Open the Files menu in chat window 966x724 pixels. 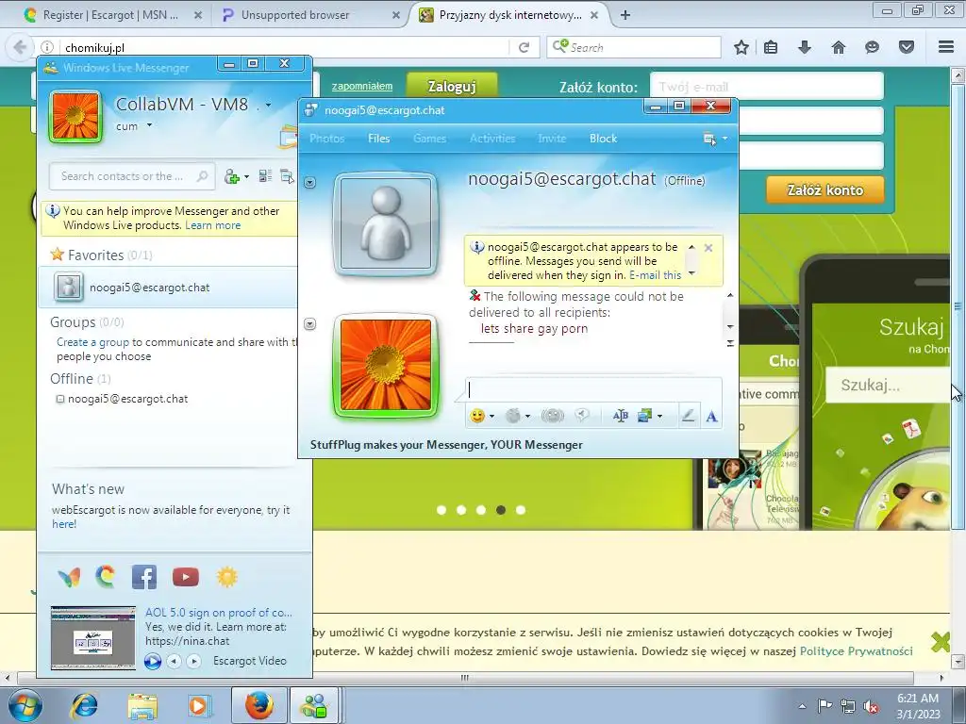pos(379,139)
